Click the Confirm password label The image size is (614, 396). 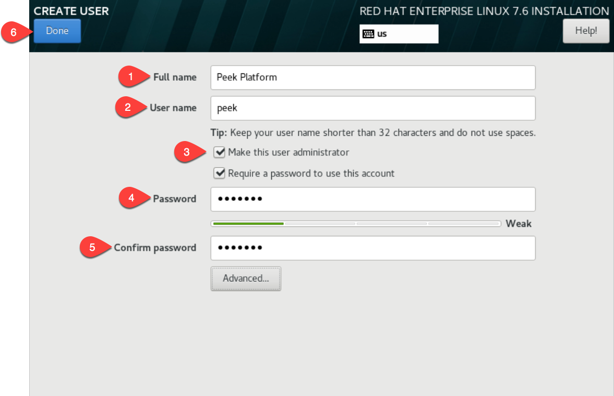click(155, 248)
